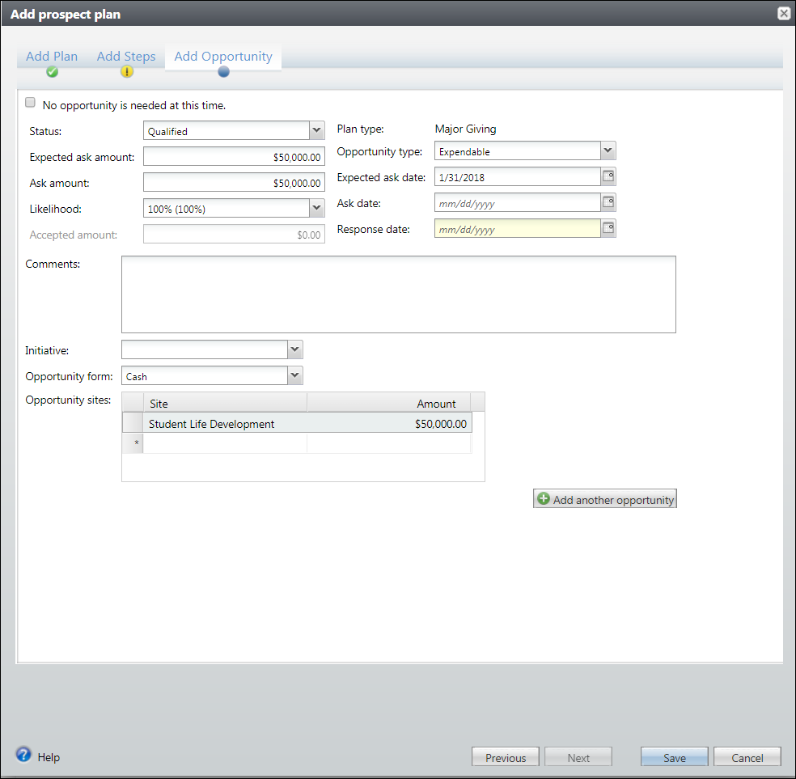Open calendar picker for Response date
This screenshot has width=796, height=779.
tap(608, 228)
